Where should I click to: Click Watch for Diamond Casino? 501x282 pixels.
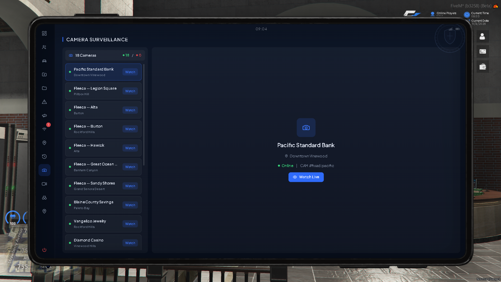coord(130,243)
